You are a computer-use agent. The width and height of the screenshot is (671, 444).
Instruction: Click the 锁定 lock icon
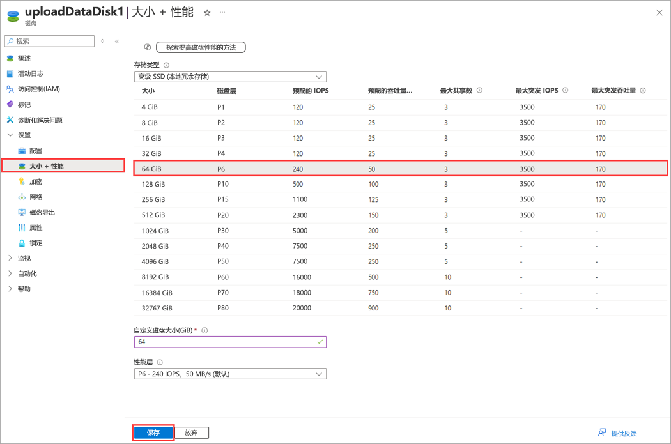coord(22,243)
